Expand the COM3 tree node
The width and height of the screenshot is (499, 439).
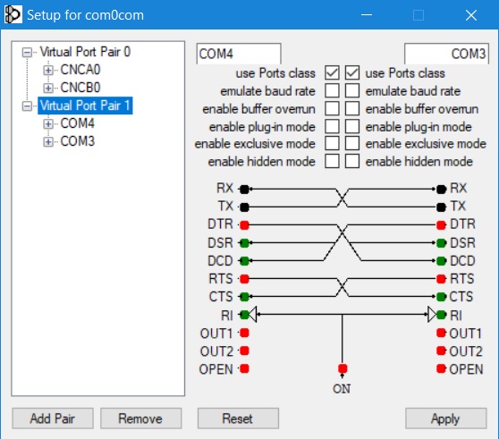click(x=48, y=141)
